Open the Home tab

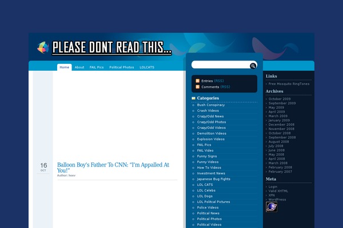point(64,67)
